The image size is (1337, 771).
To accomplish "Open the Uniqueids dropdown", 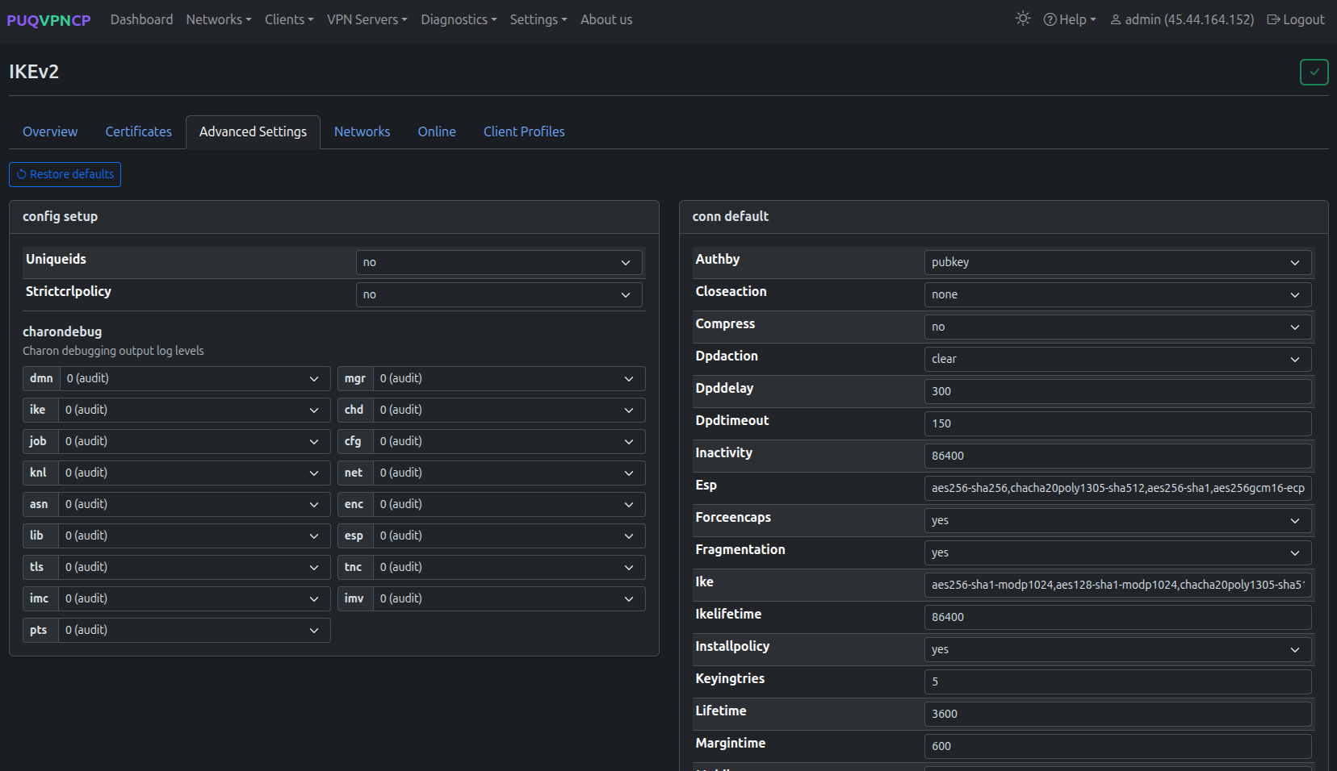I will coord(499,262).
